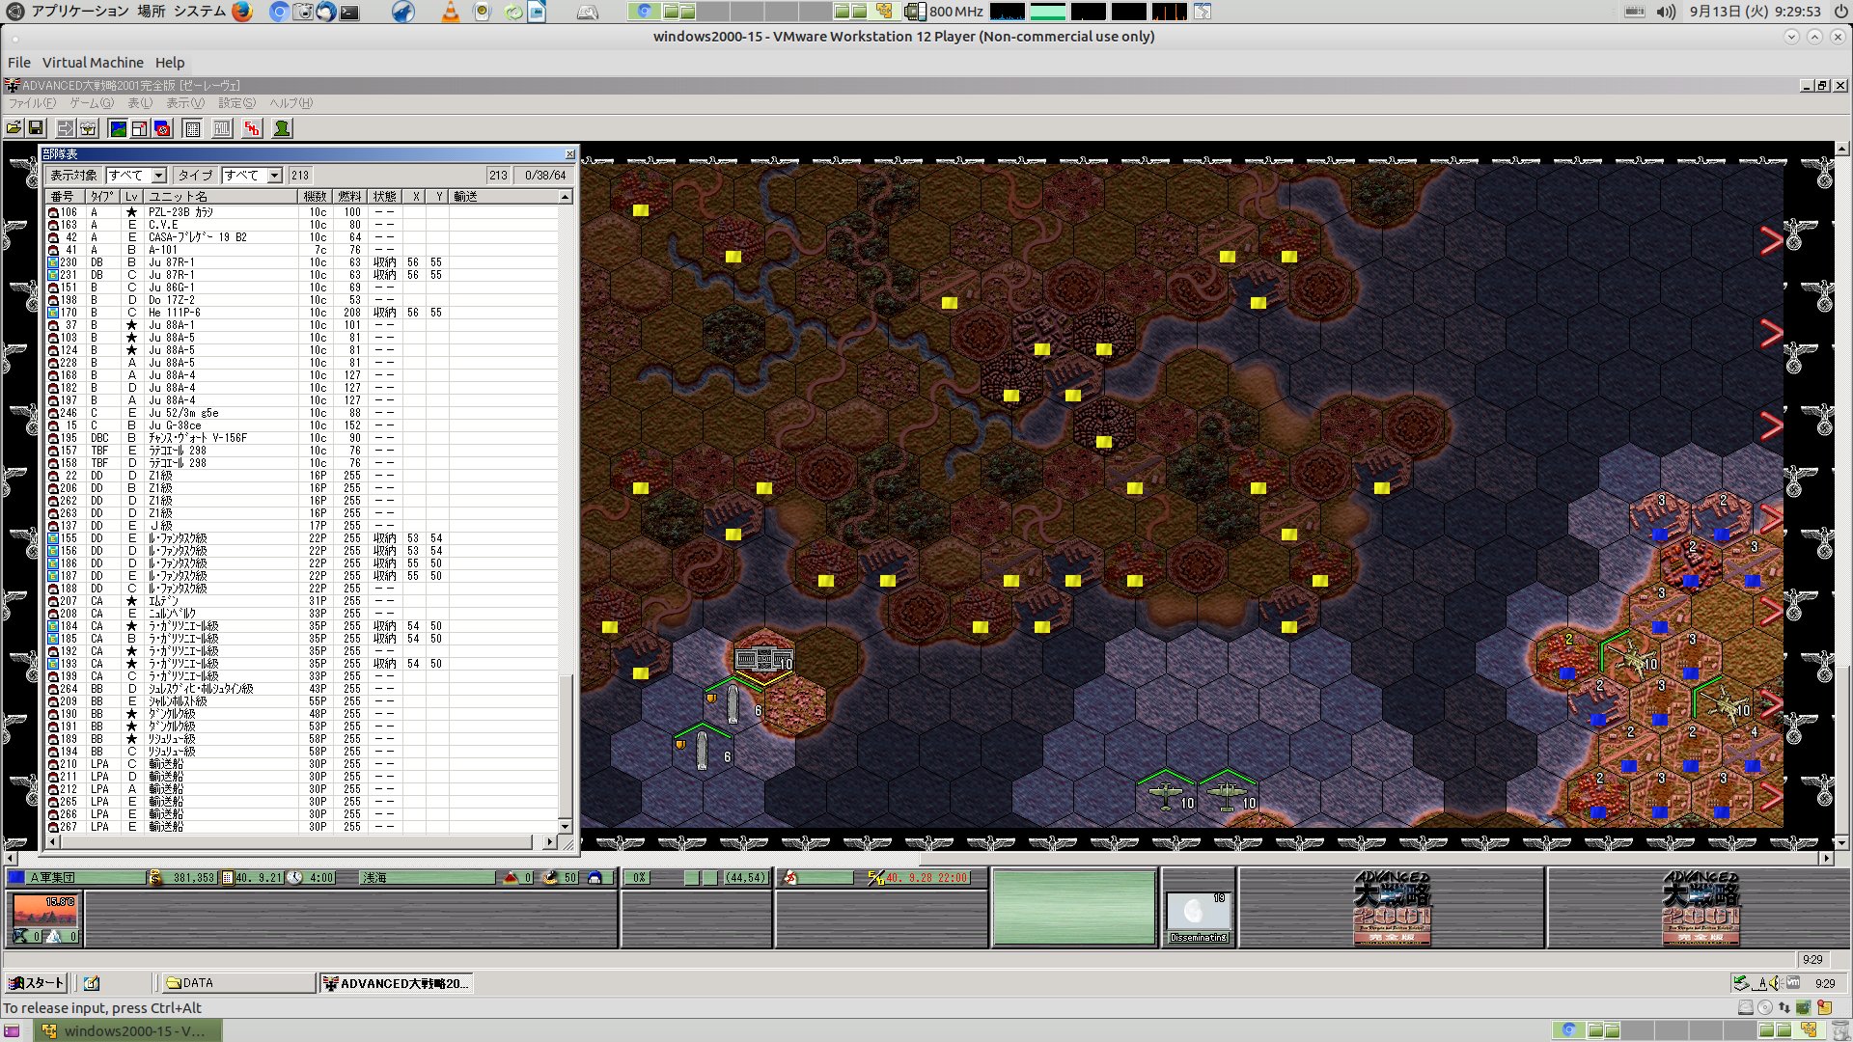Click the volume speaker icon
The height and width of the screenshot is (1042, 1853).
pyautogui.click(x=1666, y=12)
